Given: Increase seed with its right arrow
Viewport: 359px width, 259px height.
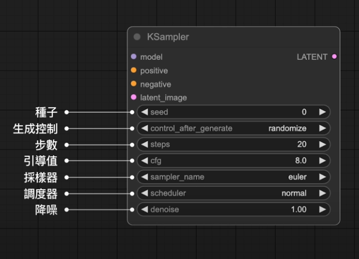Looking at the screenshot, I should [x=322, y=112].
